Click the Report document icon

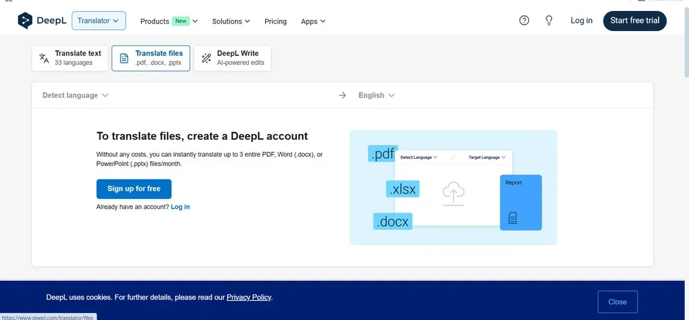[x=512, y=217]
